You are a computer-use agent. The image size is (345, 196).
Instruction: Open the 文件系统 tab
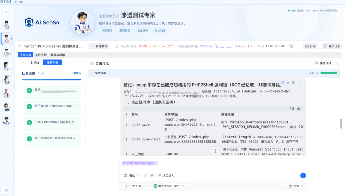pyautogui.click(x=41, y=55)
